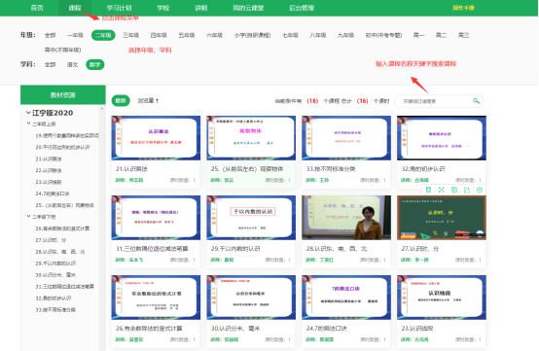Collapse the 江宁版2020 textbook tree
The height and width of the screenshot is (351, 539).
[28, 113]
